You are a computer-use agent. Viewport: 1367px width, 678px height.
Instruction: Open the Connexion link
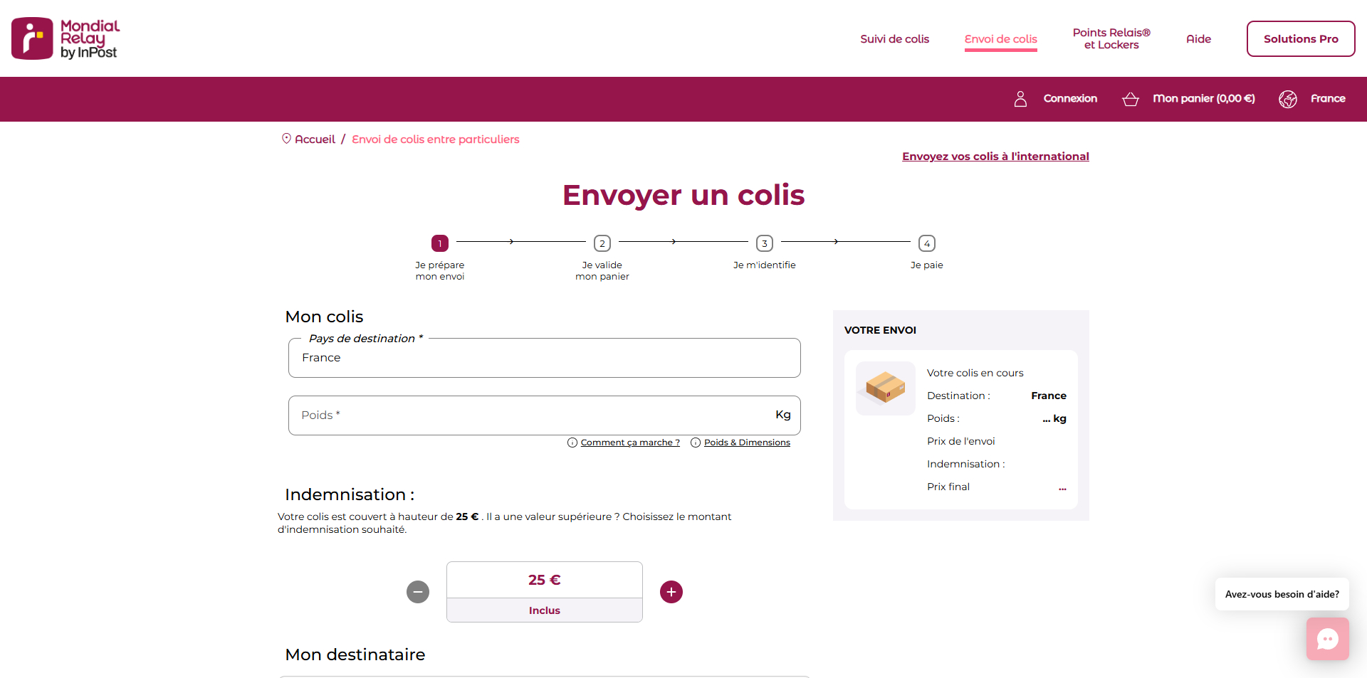[1070, 99]
